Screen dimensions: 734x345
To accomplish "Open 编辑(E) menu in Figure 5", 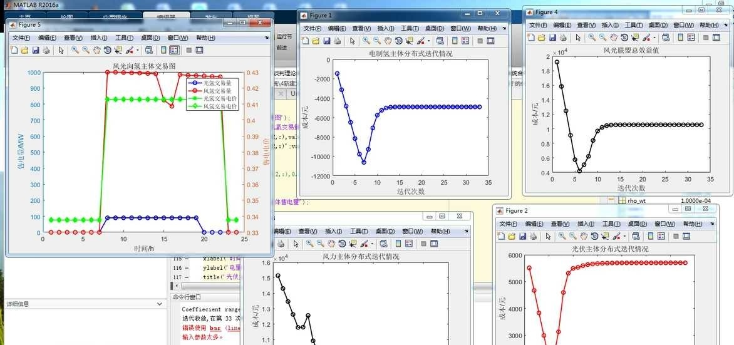I will tap(47, 38).
